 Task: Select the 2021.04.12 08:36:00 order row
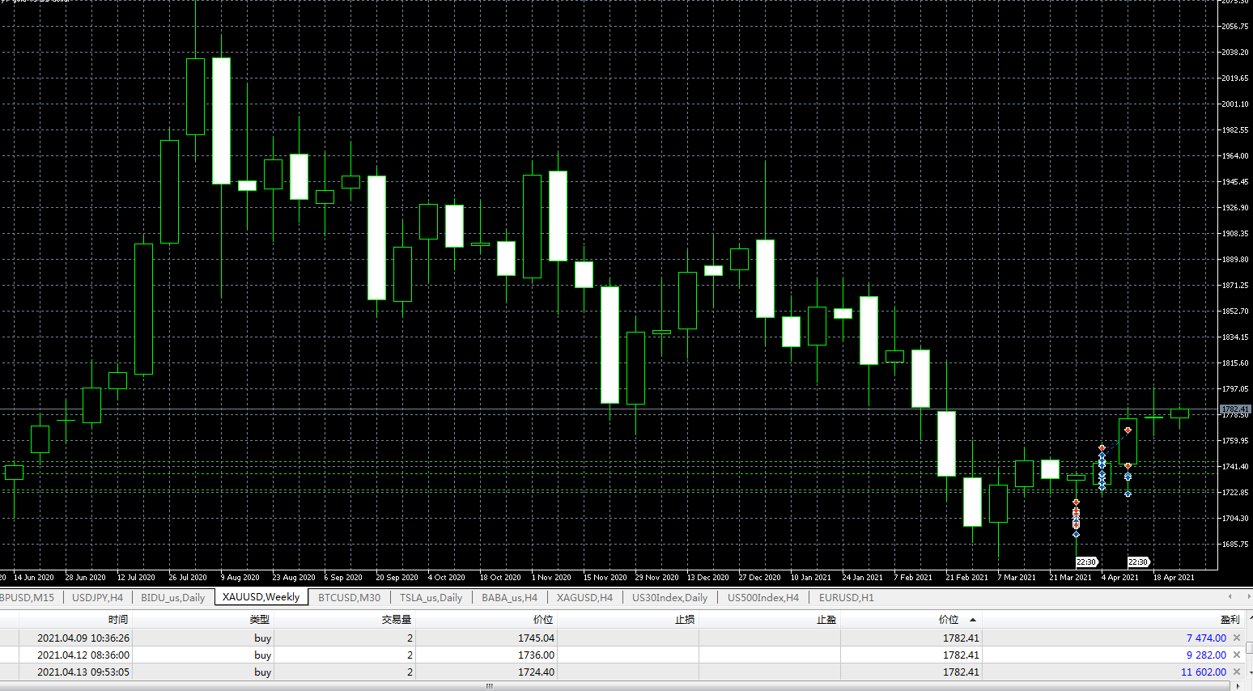point(622,655)
